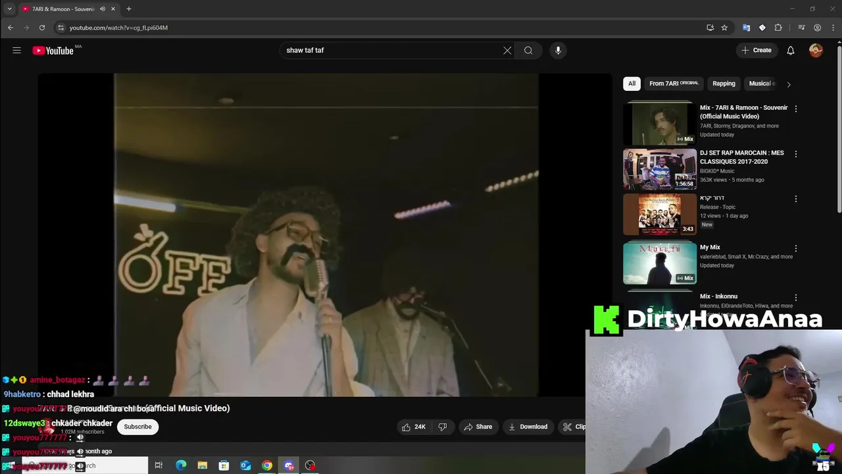The width and height of the screenshot is (842, 474).
Task: Open a new browser tab
Action: pos(129,9)
